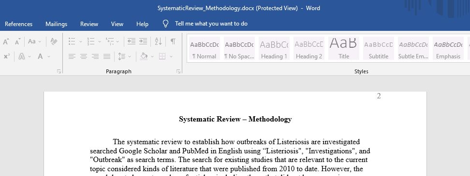This screenshot has height=176, width=470.
Task: Switch to the Review tab
Action: pos(89,24)
